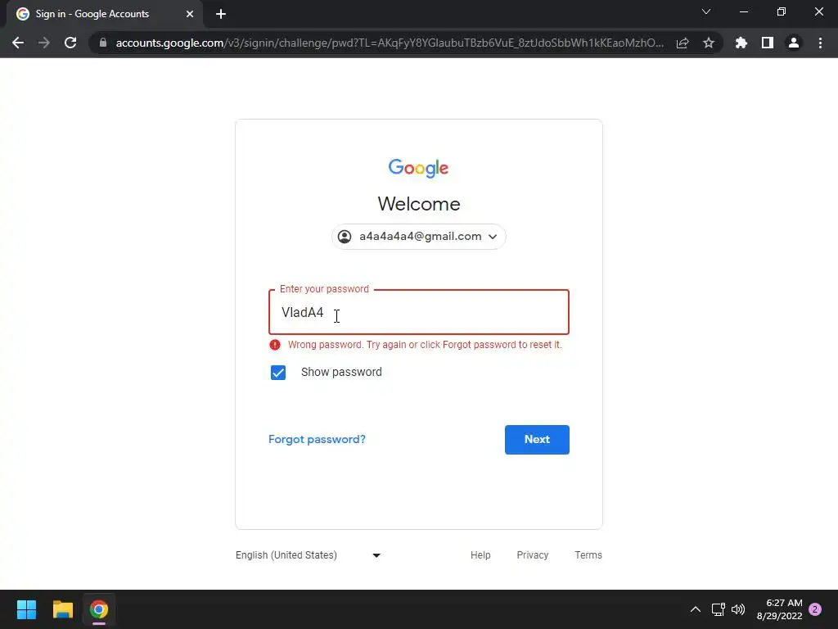The height and width of the screenshot is (629, 838).
Task: Share this page from the address bar
Action: 683,43
